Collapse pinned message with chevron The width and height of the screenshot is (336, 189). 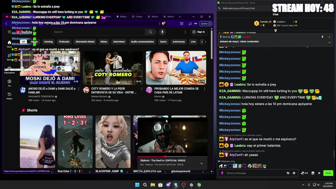(x=329, y=42)
